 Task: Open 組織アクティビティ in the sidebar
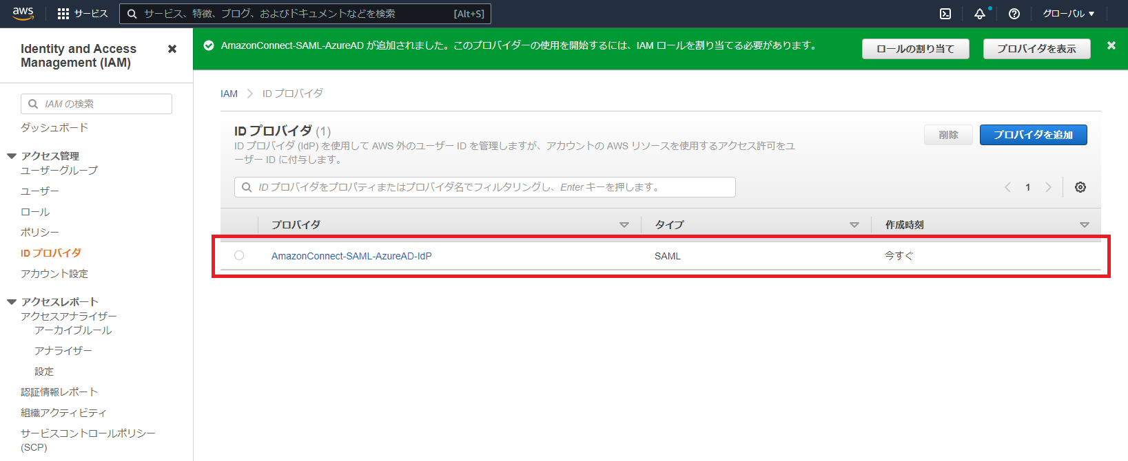pos(63,413)
